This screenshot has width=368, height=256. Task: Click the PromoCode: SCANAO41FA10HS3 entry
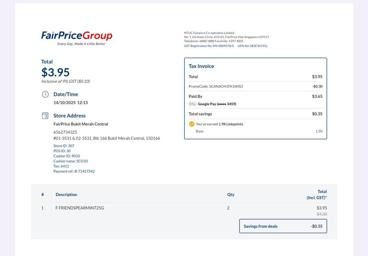tap(216, 86)
